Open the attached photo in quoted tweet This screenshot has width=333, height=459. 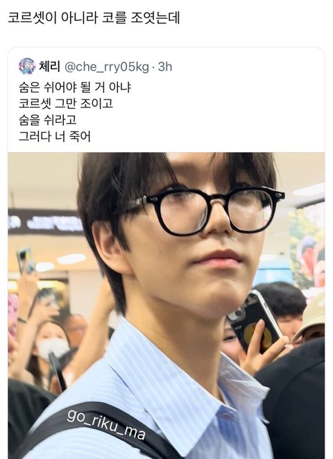click(166, 306)
